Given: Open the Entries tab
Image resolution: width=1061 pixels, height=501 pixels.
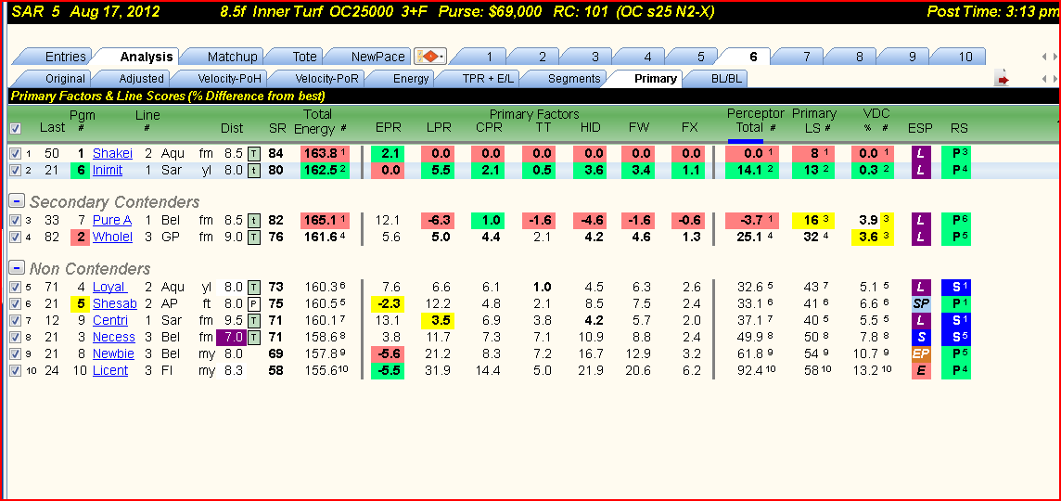Looking at the screenshot, I should tap(65, 57).
